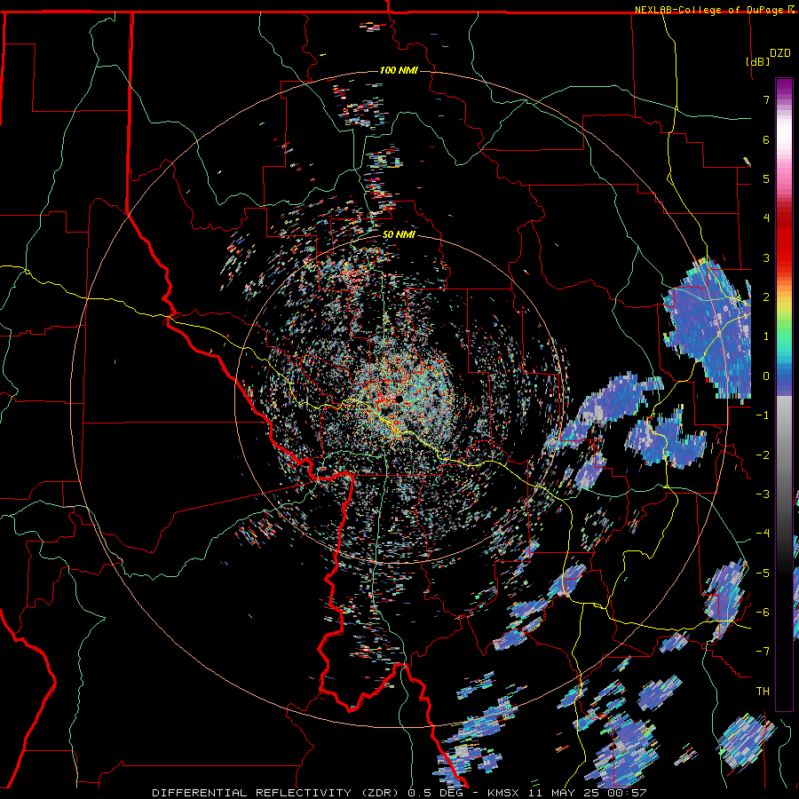799x799 pixels.
Task: Click the [dB] units label
Action: point(757,61)
